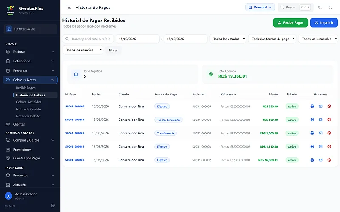Click the fullscreen expand icon
Screen dimensions: 340x212
click(331, 7)
